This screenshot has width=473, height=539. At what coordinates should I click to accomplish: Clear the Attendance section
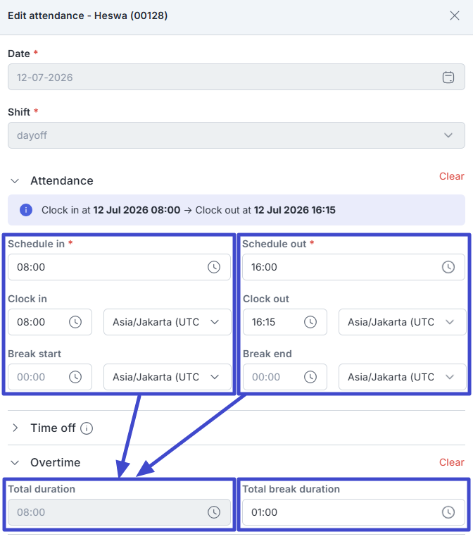(451, 176)
